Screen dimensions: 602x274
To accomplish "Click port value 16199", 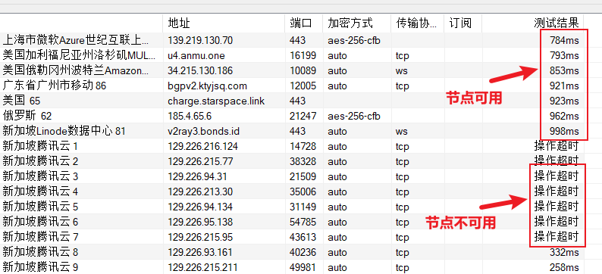I will [303, 55].
